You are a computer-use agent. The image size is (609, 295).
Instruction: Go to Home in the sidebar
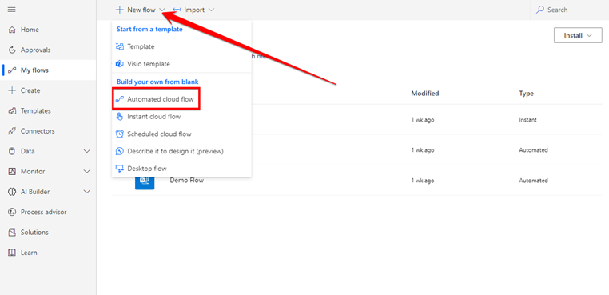48,30
